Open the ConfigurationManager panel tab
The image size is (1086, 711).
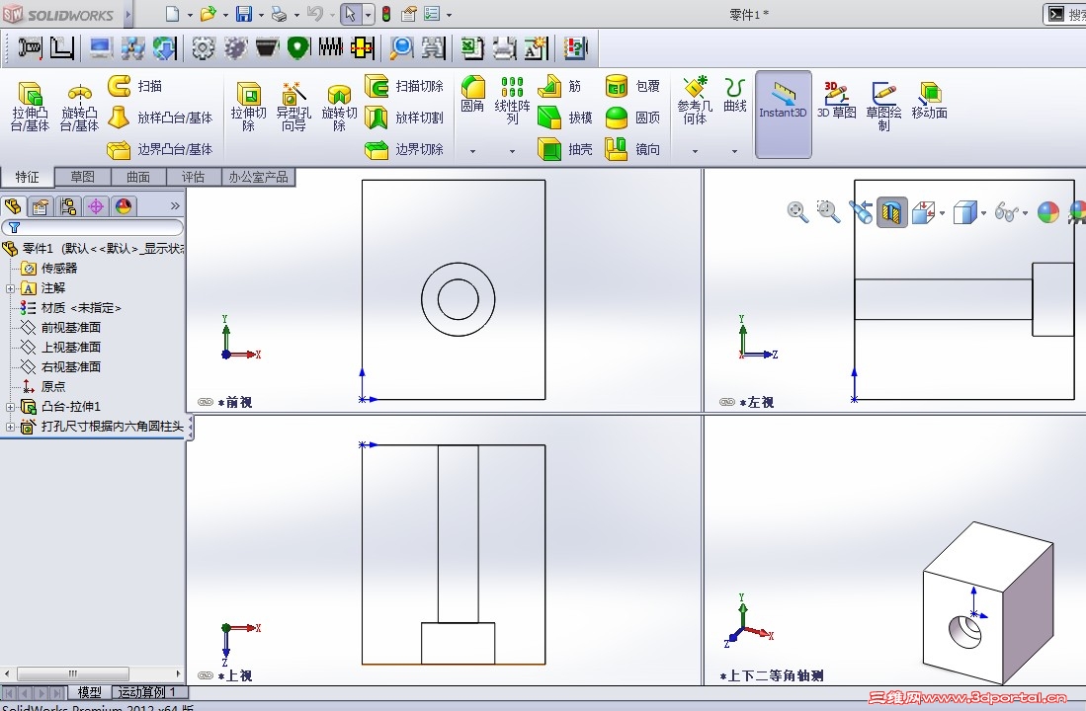[68, 206]
